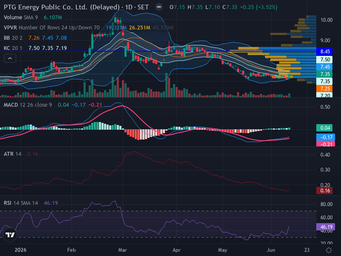Viewport: 341px width, 256px height.
Task: Click the RSI legend value 46.19
Action: 51,203
